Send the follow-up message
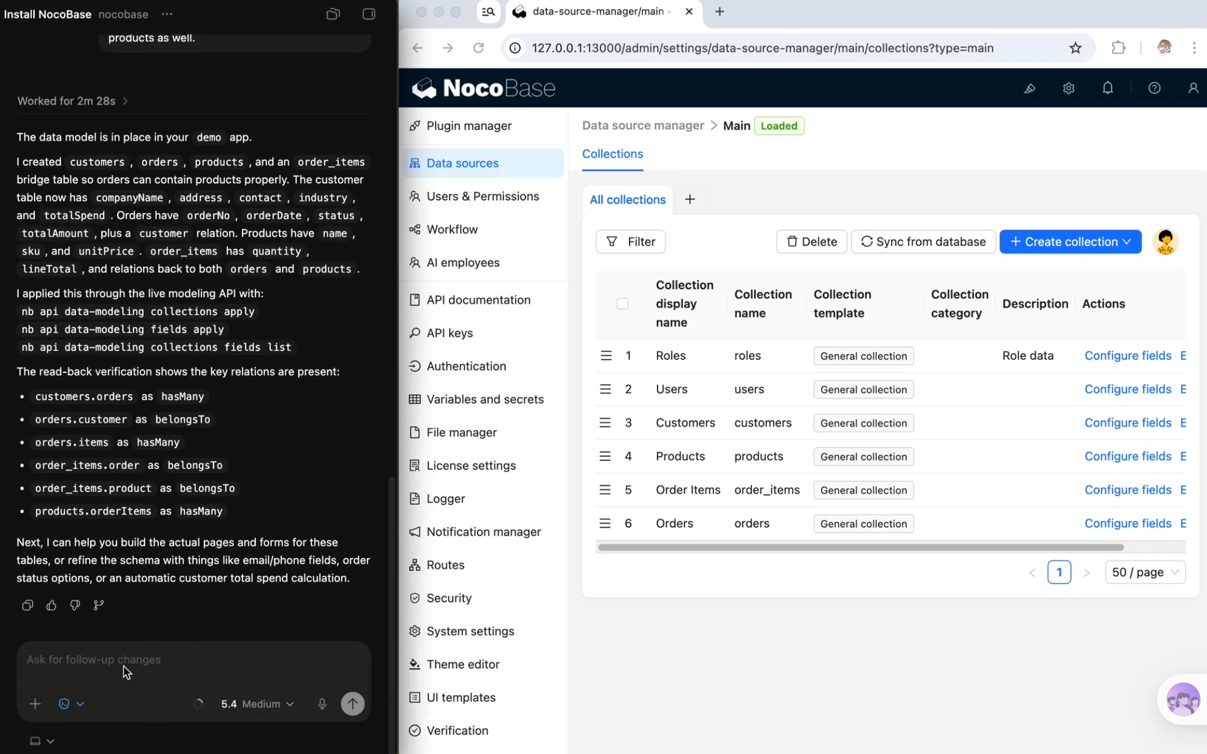The image size is (1207, 754). [352, 704]
